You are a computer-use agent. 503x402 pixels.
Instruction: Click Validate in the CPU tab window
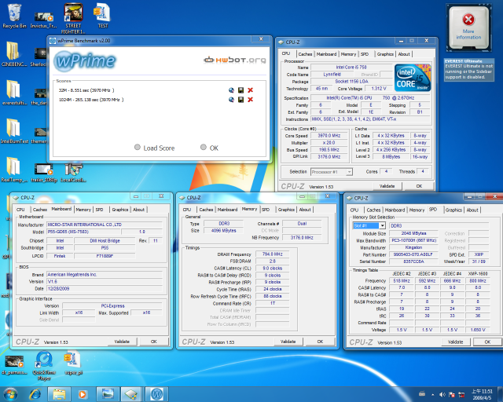pyautogui.click(x=387, y=186)
